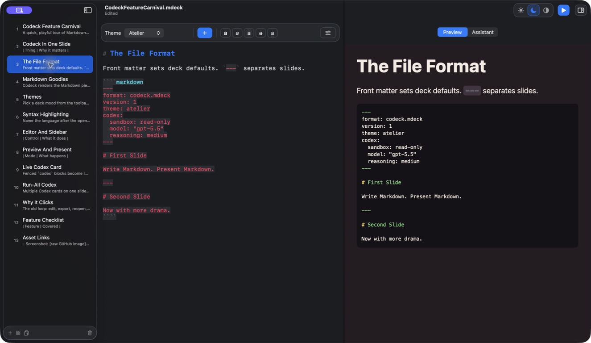Screen dimensions: 591x343
Task: Click the 'Edited' status under the title
Action: 111,13
